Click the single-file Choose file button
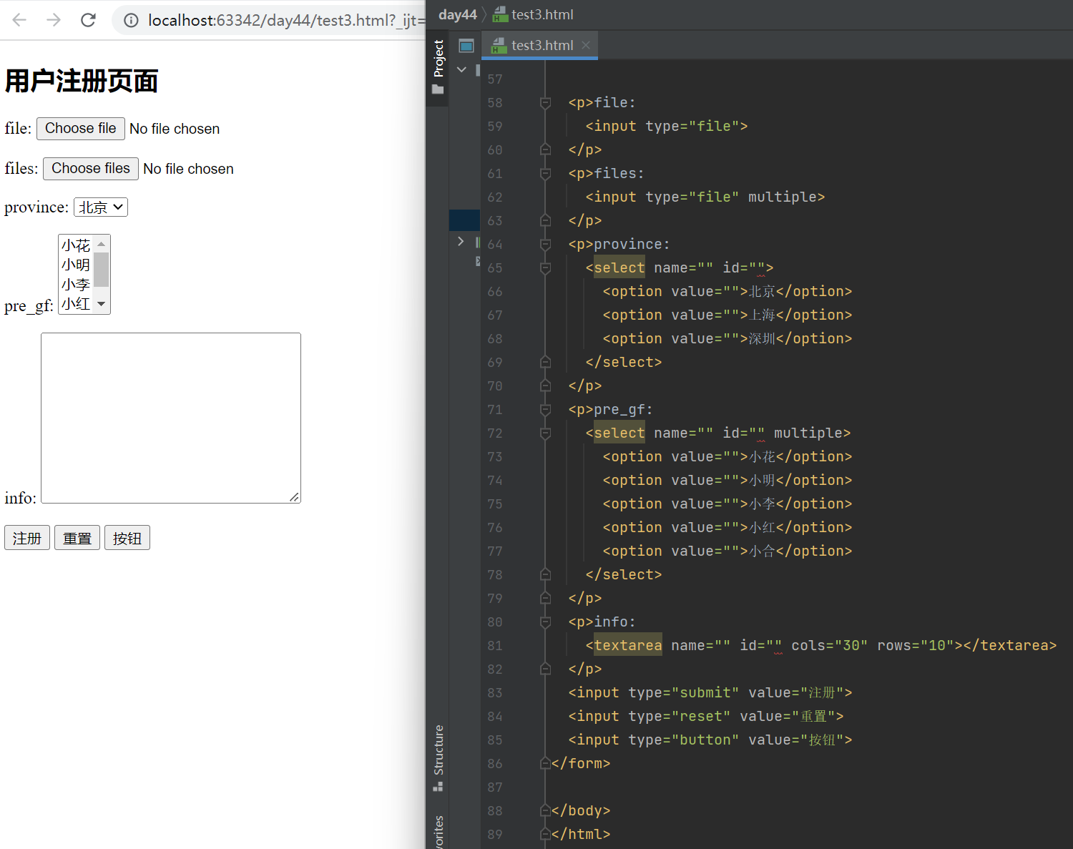Screen dimensions: 1073x849 click(81, 129)
